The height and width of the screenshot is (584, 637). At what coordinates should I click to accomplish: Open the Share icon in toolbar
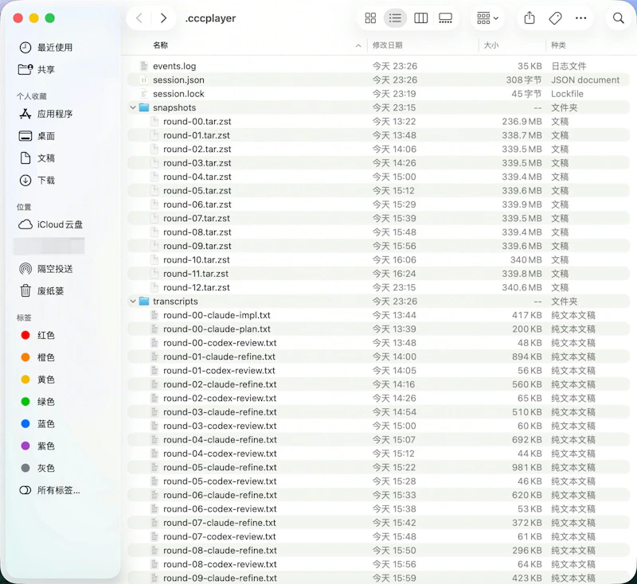pos(529,18)
